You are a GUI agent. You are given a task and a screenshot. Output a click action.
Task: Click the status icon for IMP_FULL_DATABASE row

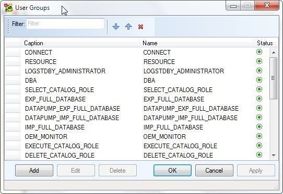click(259, 127)
